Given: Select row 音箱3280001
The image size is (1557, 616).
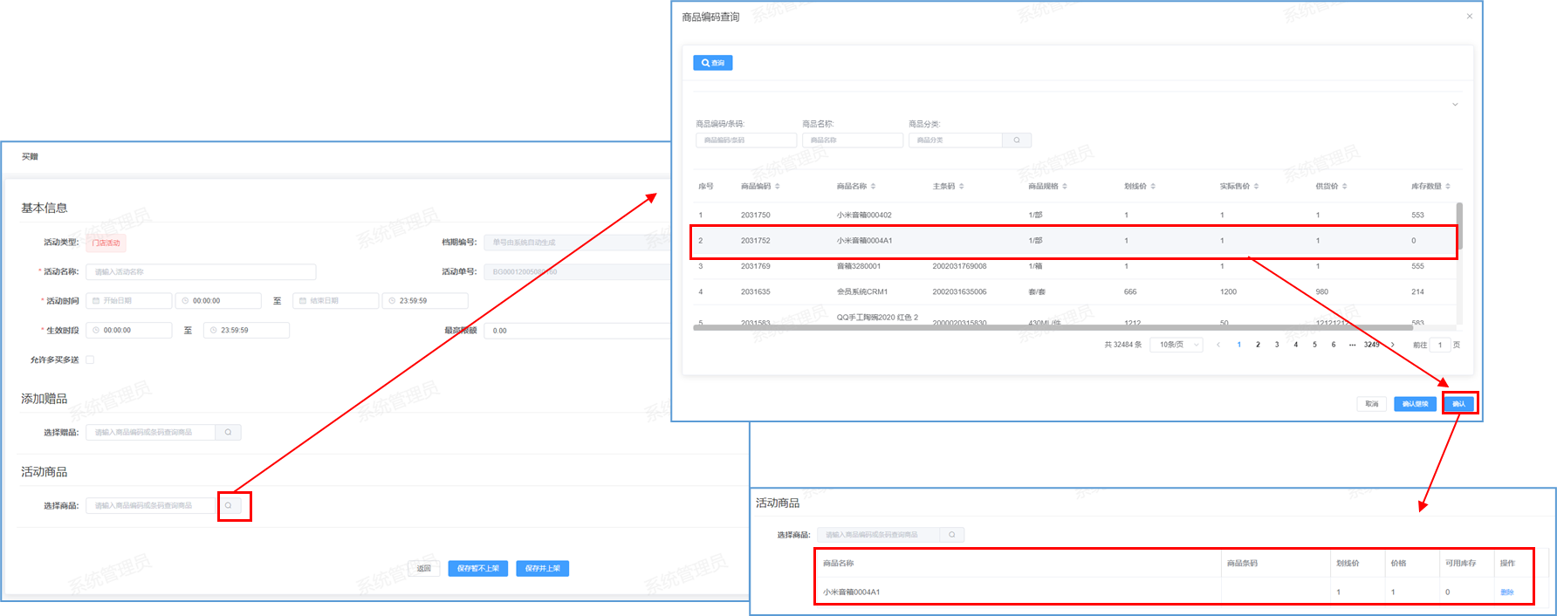Looking at the screenshot, I should tap(1074, 266).
